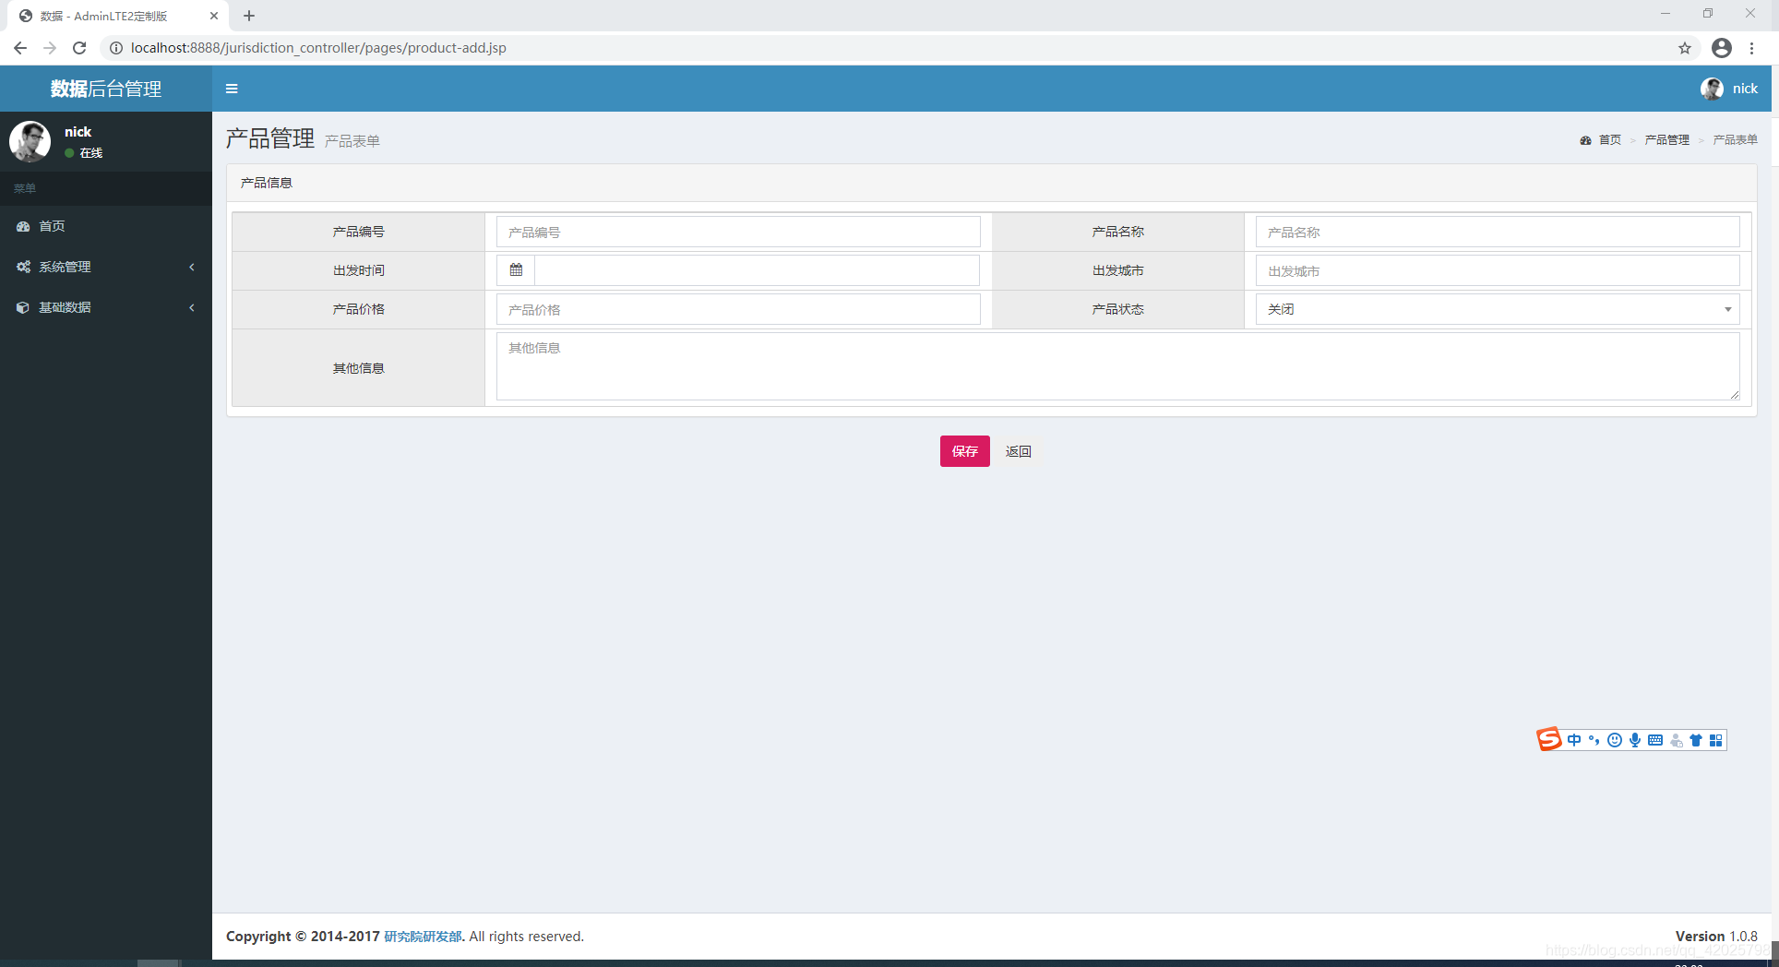Open the Chrome three-dot menu

pyautogui.click(x=1752, y=48)
